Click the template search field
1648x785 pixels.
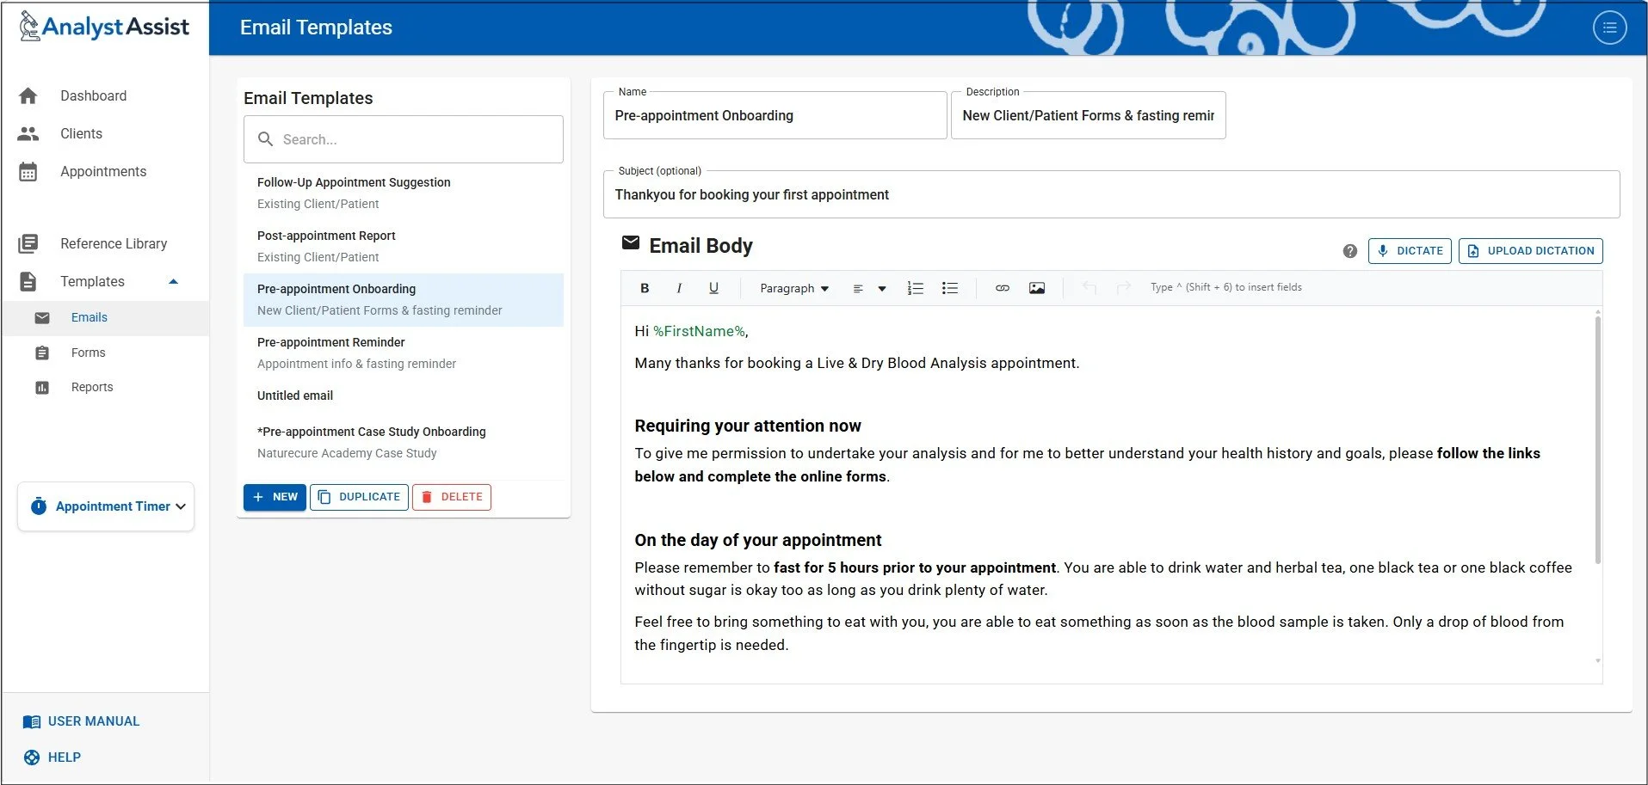pos(403,139)
